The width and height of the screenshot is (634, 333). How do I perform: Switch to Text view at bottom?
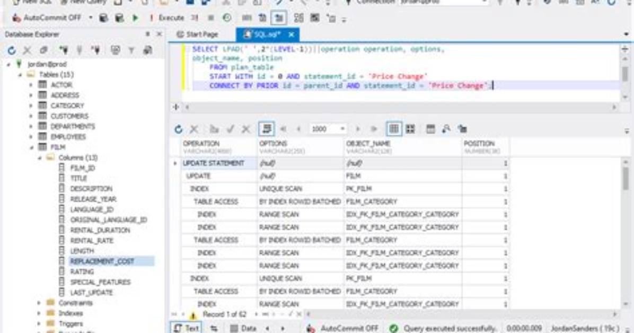tap(187, 328)
